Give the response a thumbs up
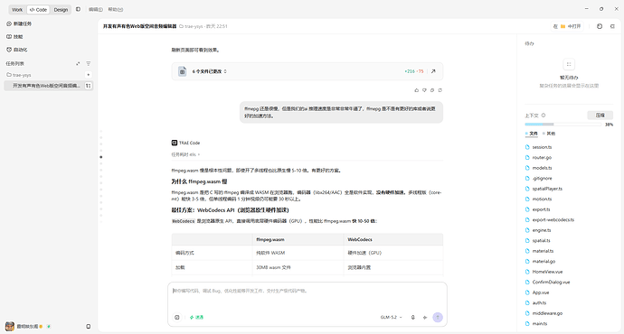The height and width of the screenshot is (334, 624). [417, 90]
